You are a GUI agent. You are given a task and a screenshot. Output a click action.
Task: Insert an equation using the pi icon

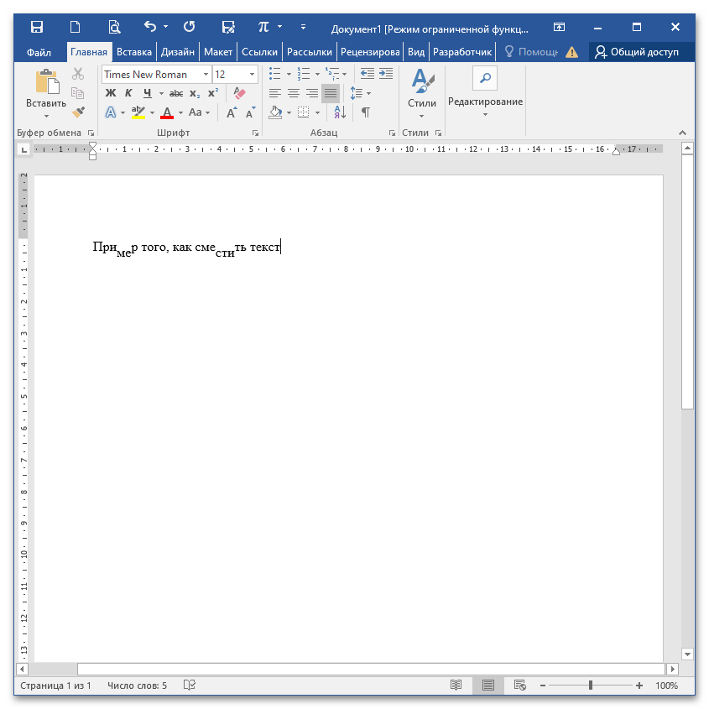click(263, 27)
